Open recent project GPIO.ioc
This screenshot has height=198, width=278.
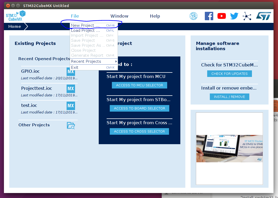[x=30, y=71]
